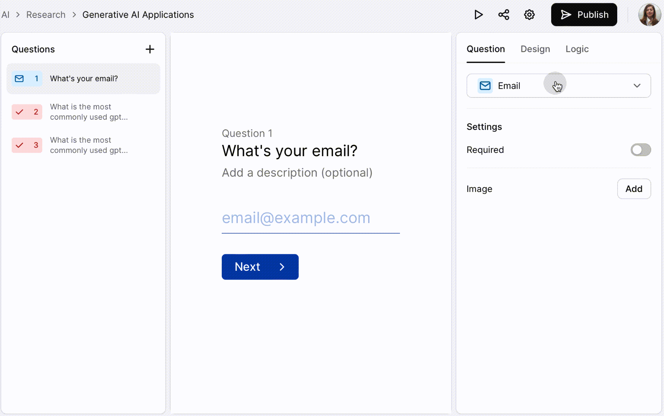
Task: Click the preview play icon
Action: [x=478, y=15]
